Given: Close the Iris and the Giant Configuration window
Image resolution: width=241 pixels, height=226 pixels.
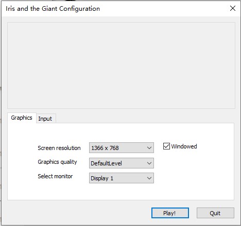Looking at the screenshot, I should click(233, 8).
